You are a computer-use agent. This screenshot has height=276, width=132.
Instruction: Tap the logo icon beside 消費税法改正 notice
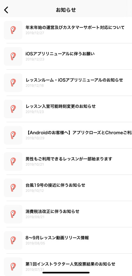[x=13, y=214]
